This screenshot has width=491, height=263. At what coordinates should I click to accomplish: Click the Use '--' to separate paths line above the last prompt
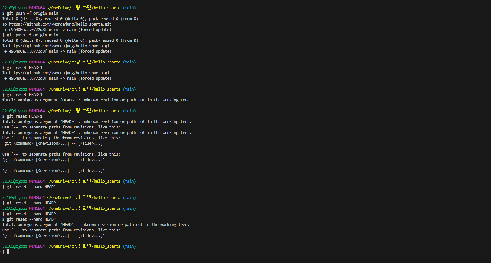61,230
